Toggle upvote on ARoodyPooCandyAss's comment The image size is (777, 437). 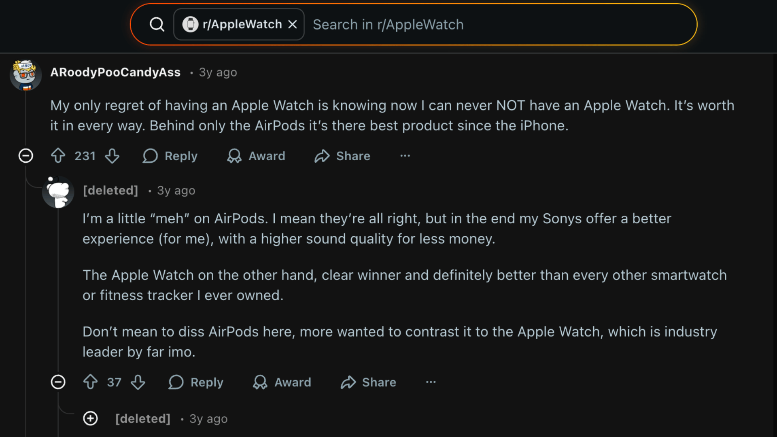59,156
